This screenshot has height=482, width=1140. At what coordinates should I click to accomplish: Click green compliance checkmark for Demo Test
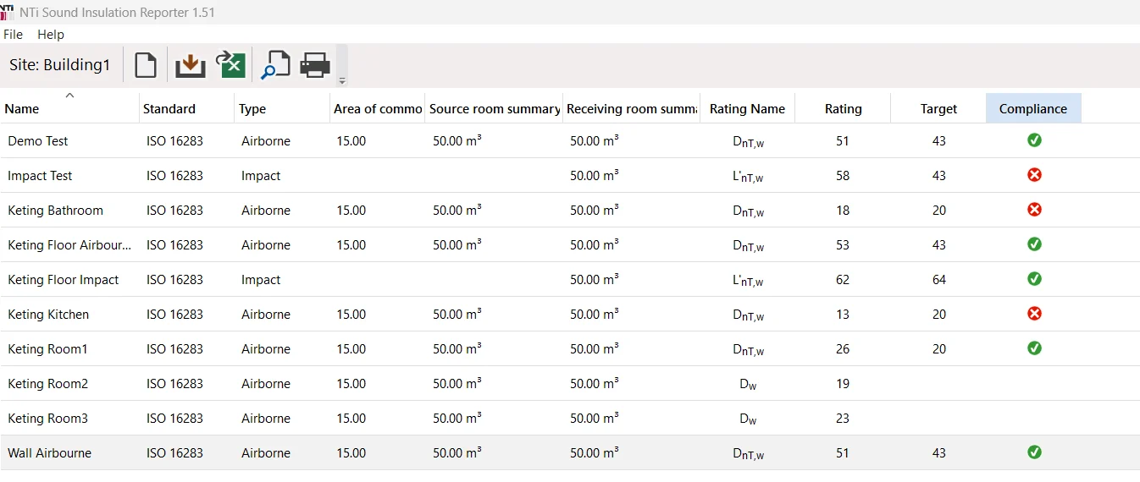click(x=1034, y=140)
